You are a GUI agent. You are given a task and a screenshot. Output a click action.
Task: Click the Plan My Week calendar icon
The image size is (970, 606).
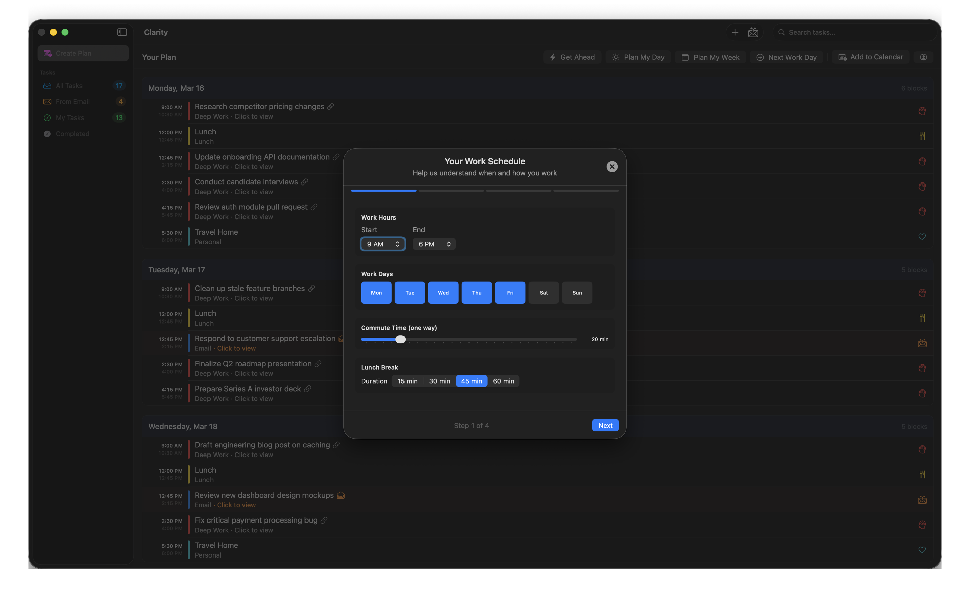point(685,57)
